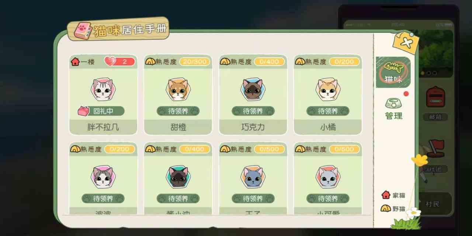Select the 巧克力 siamese cat avatar
Image resolution: width=472 pixels, height=236 pixels.
click(253, 89)
